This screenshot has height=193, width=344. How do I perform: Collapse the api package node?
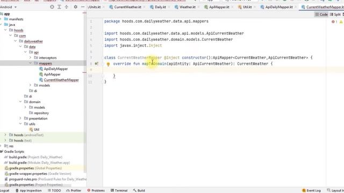(x=26, y=52)
